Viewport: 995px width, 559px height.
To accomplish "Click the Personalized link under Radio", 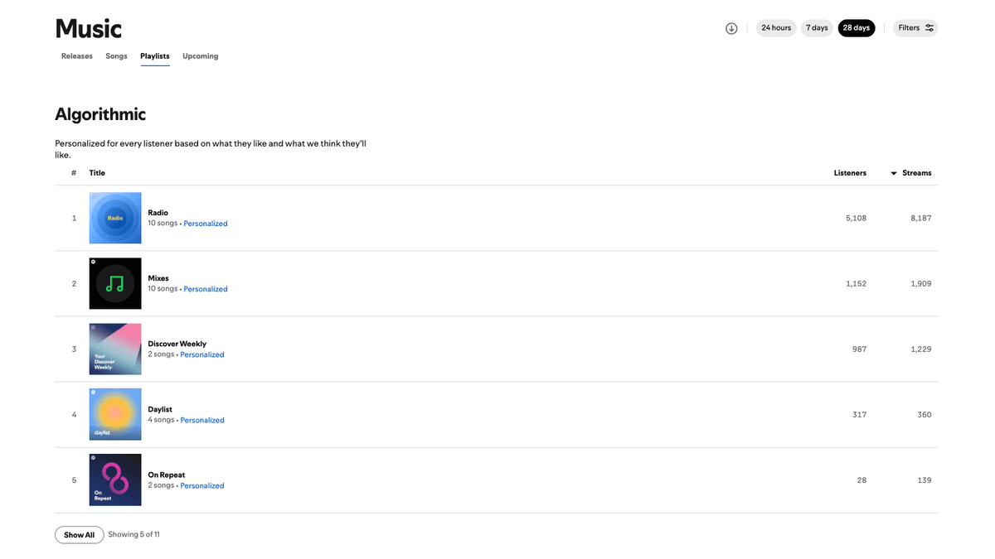I will [x=206, y=224].
